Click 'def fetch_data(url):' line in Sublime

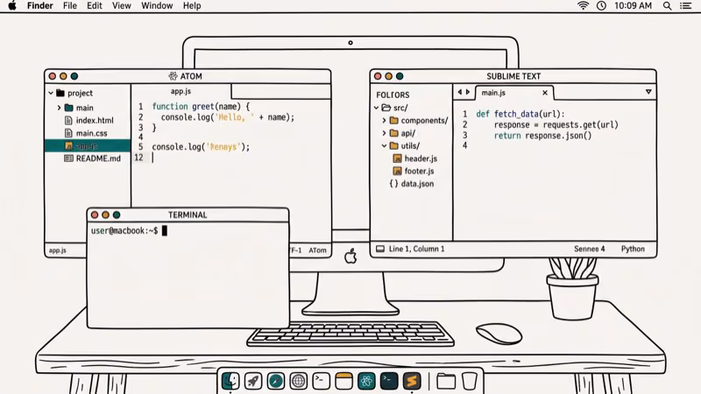520,114
